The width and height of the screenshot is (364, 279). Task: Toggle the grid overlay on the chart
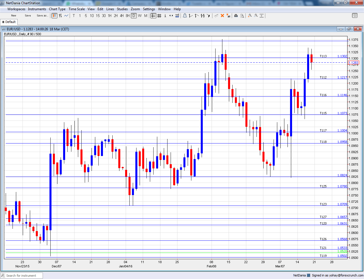(159, 16)
